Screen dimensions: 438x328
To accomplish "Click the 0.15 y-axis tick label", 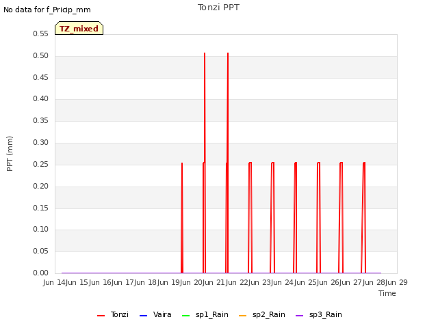I will pos(41,208).
